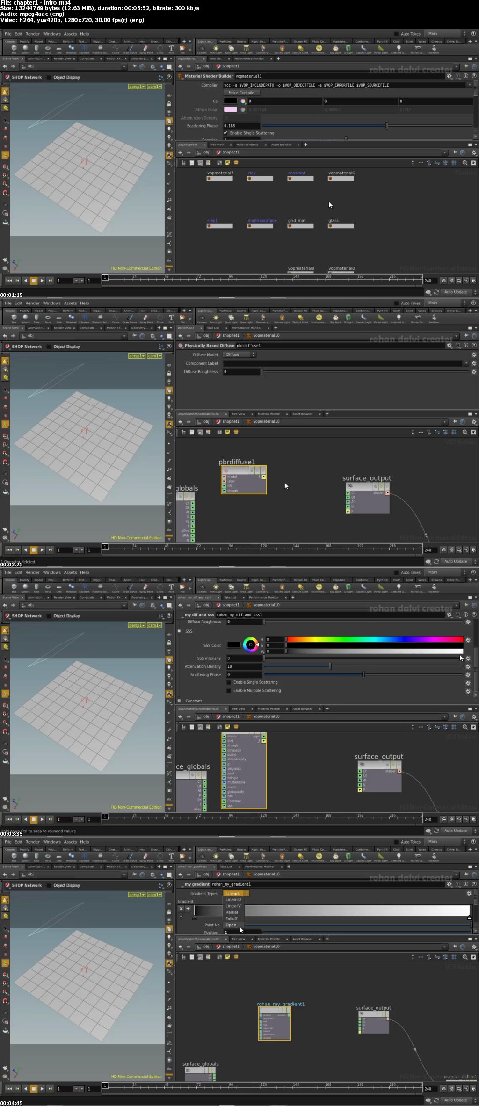The width and height of the screenshot is (479, 1106).
Task: Open Gradient Types dropdown showing LinearU
Action: pos(236,894)
